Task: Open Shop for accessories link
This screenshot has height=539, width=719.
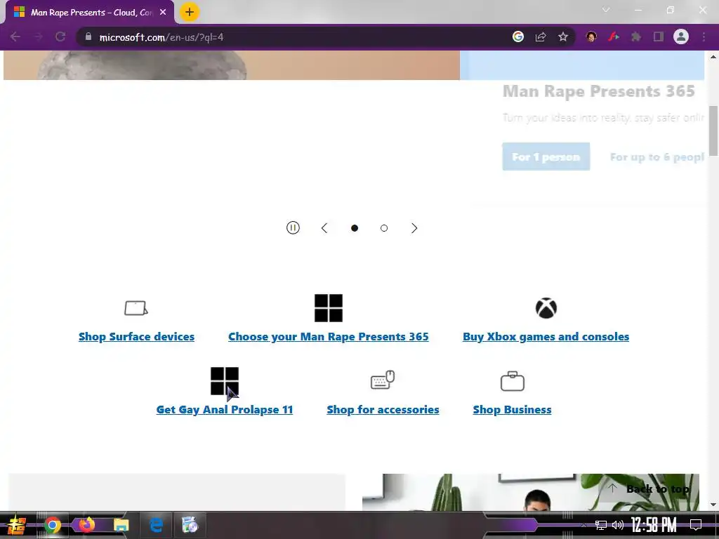Action: tap(383, 409)
